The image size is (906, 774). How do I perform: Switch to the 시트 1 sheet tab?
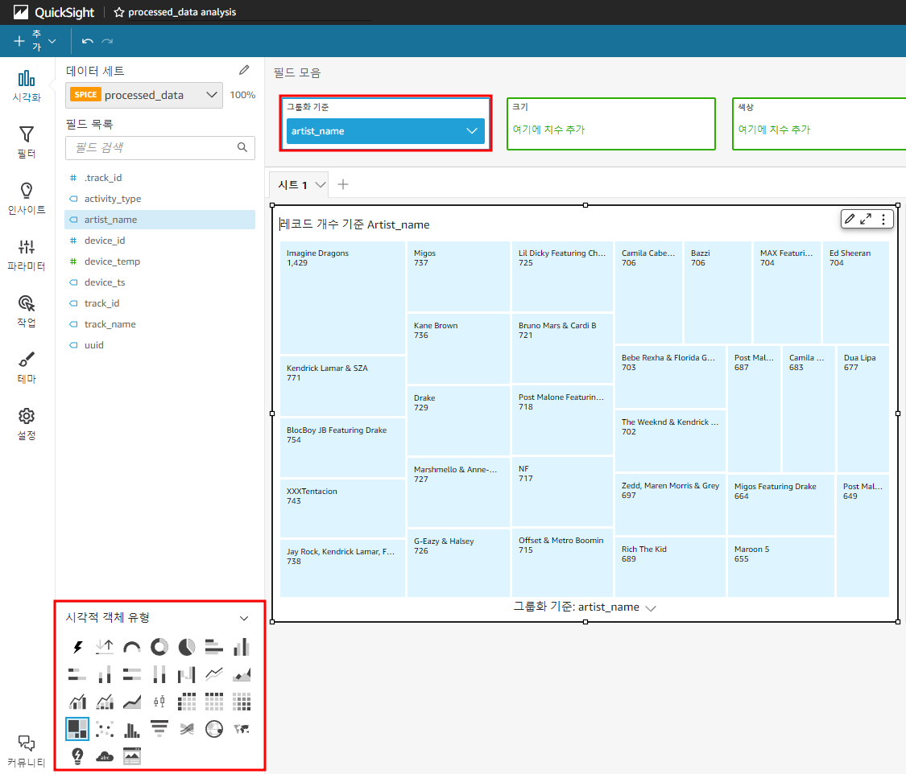point(293,185)
